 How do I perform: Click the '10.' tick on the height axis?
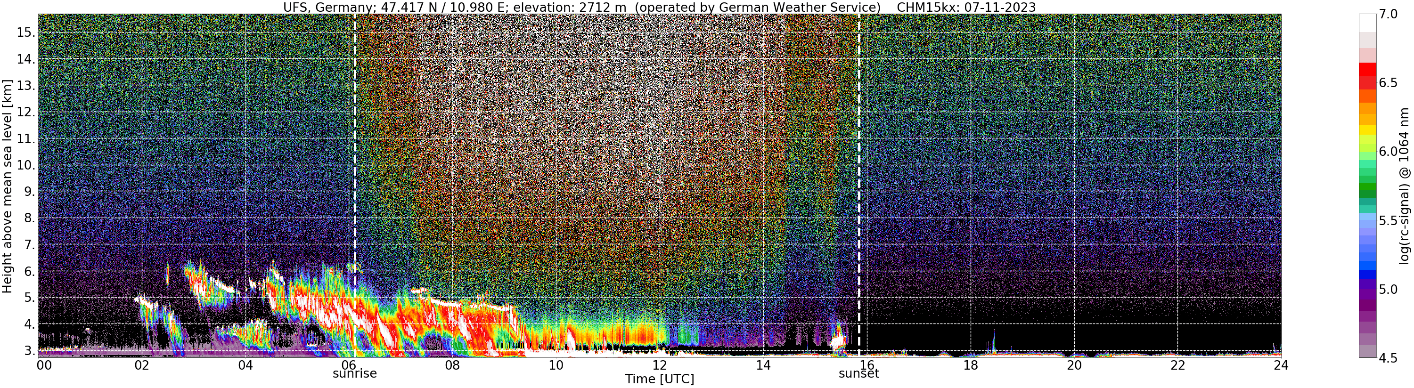(26, 165)
